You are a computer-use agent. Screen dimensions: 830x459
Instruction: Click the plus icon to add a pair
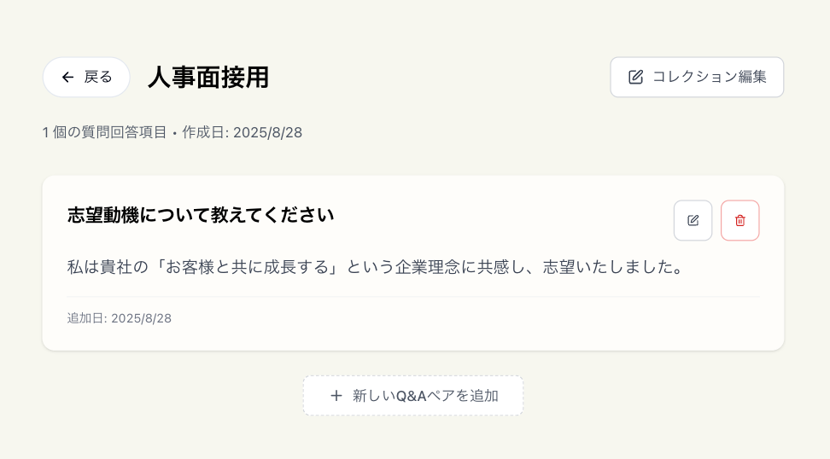[336, 396]
